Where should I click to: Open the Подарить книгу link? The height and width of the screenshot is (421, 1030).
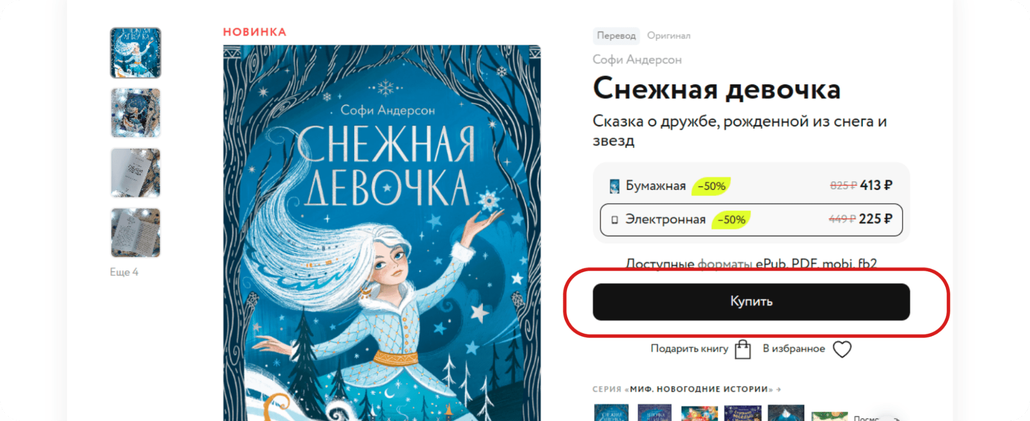pyautogui.click(x=689, y=348)
